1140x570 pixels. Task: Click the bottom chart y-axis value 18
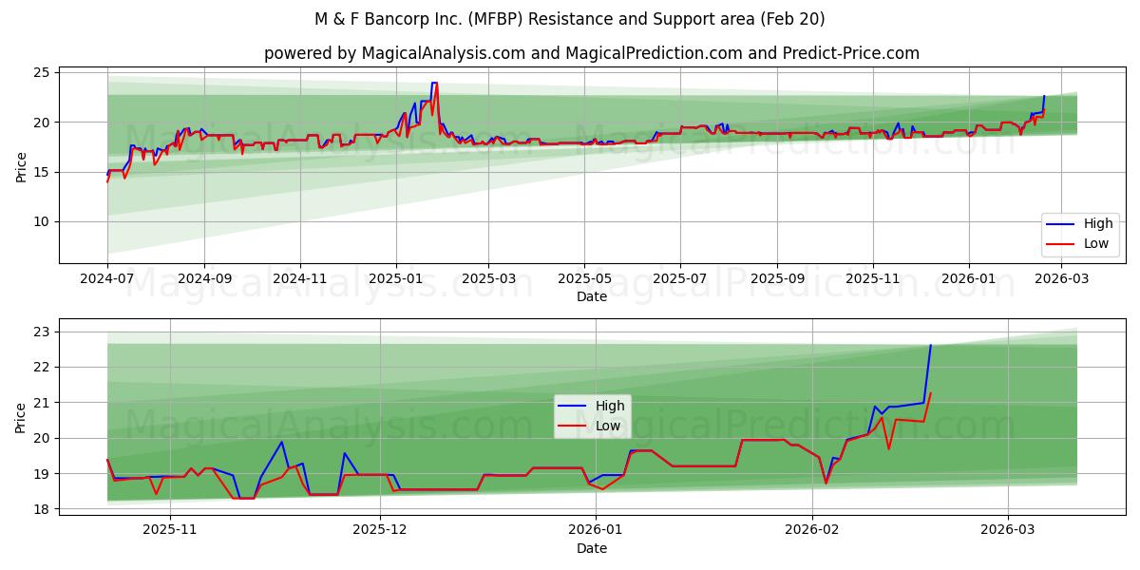43,509
